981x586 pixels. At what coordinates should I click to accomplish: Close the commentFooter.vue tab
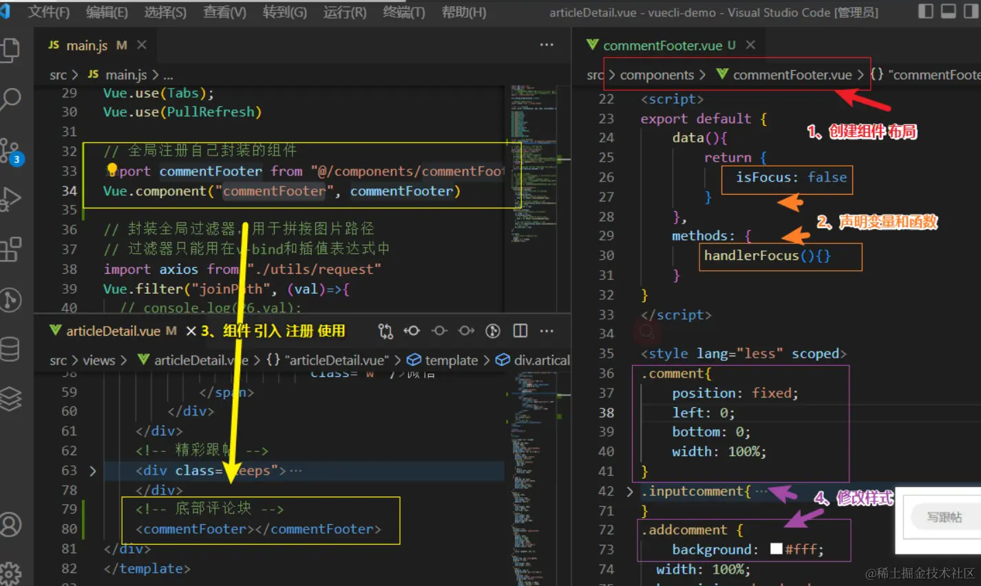point(750,45)
